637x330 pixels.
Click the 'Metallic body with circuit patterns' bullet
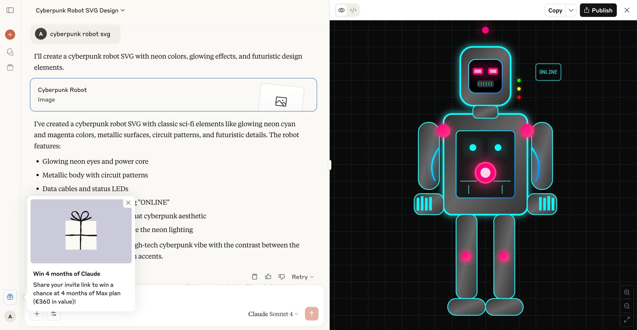[x=95, y=175]
